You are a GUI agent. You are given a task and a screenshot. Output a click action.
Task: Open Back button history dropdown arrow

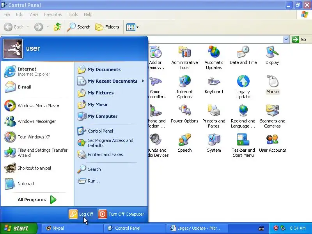pos(28,27)
